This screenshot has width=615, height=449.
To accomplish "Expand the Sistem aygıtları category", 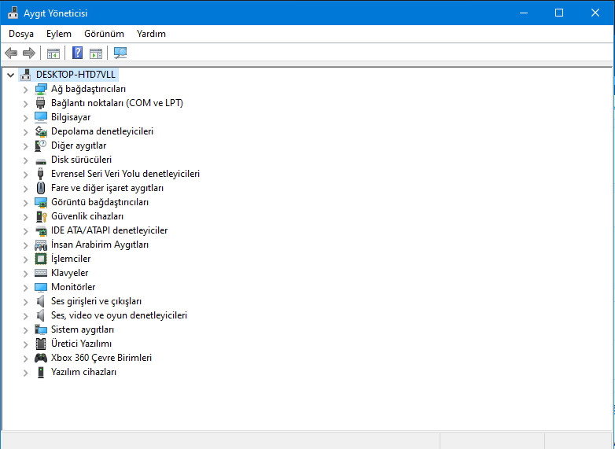I will [26, 329].
